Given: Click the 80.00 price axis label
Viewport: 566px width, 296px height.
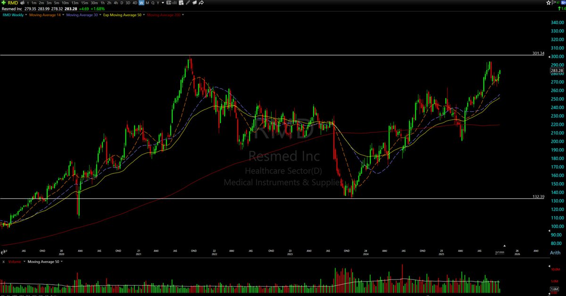Looking at the screenshot, I should click(557, 243).
